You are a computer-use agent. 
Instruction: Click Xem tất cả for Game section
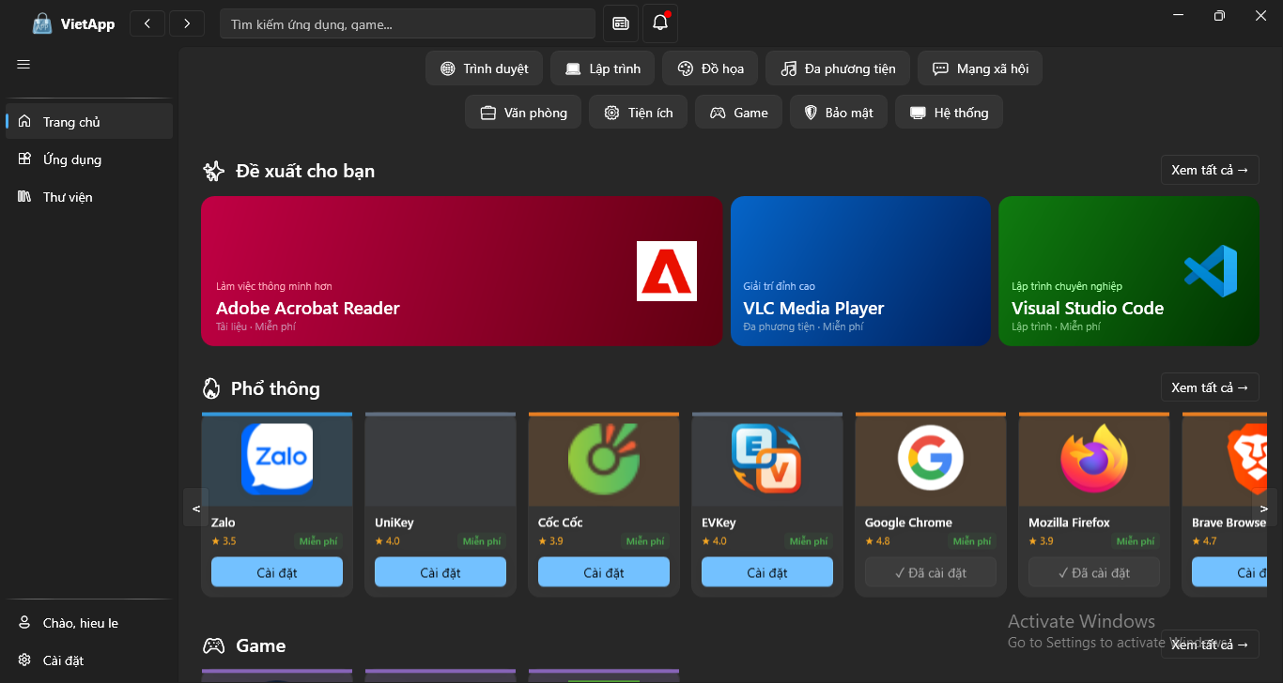[x=1210, y=645]
